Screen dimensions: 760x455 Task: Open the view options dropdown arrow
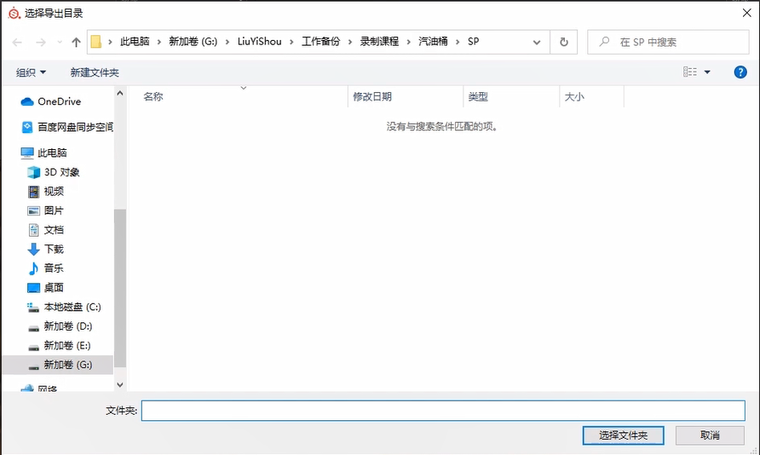tap(707, 72)
